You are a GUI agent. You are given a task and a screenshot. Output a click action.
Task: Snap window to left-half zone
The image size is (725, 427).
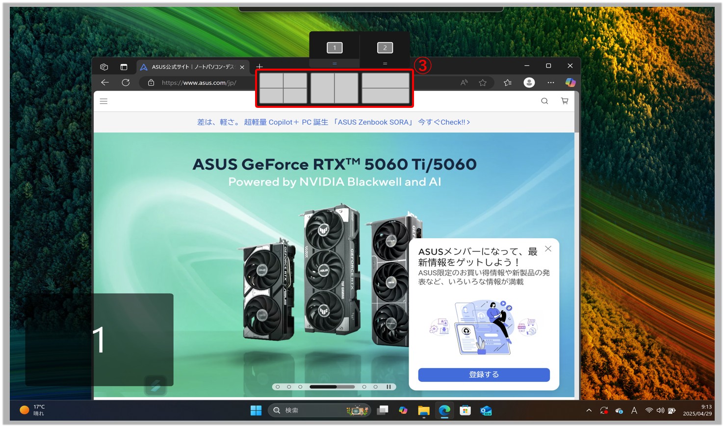[x=322, y=88]
